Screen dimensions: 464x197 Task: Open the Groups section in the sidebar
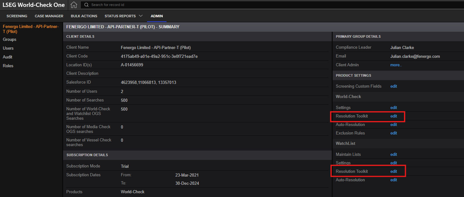point(9,39)
